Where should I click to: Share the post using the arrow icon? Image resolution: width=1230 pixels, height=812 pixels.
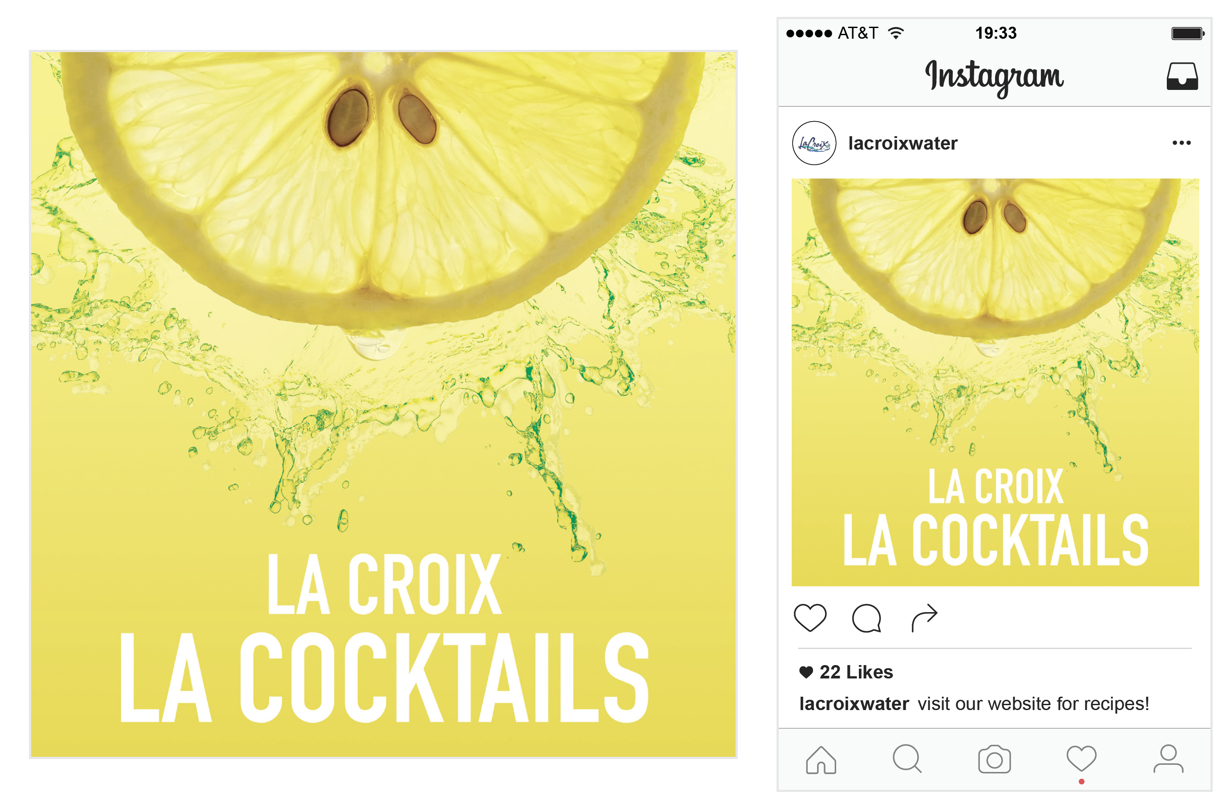coord(925,618)
